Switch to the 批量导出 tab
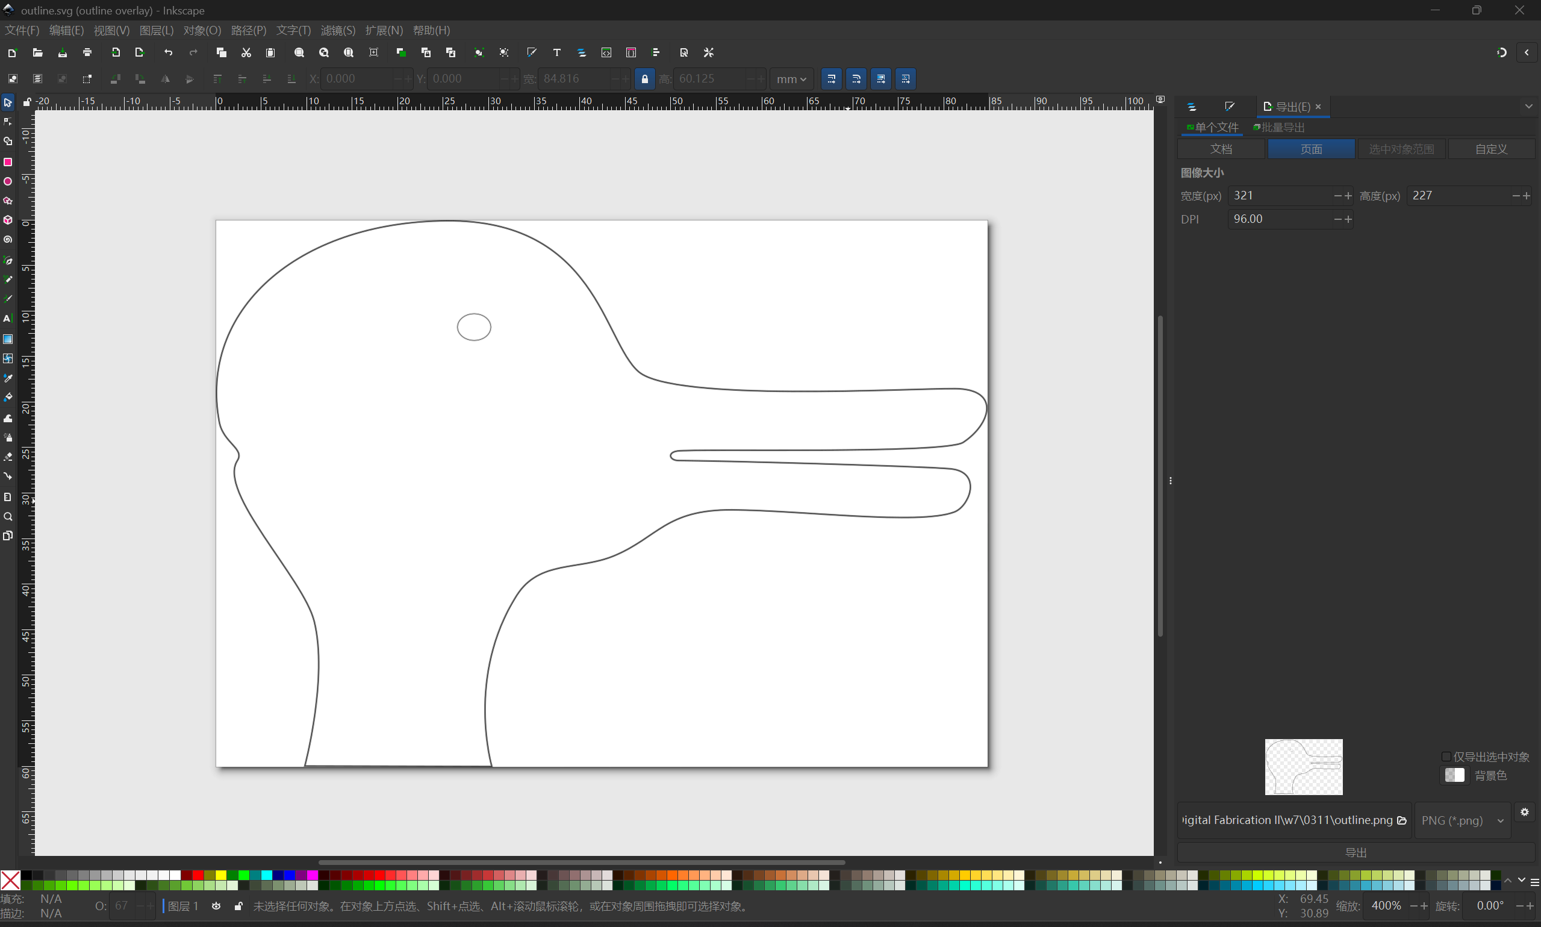1541x927 pixels. coord(1279,128)
